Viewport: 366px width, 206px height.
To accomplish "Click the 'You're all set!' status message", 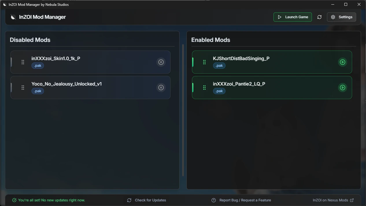I will [x=51, y=200].
